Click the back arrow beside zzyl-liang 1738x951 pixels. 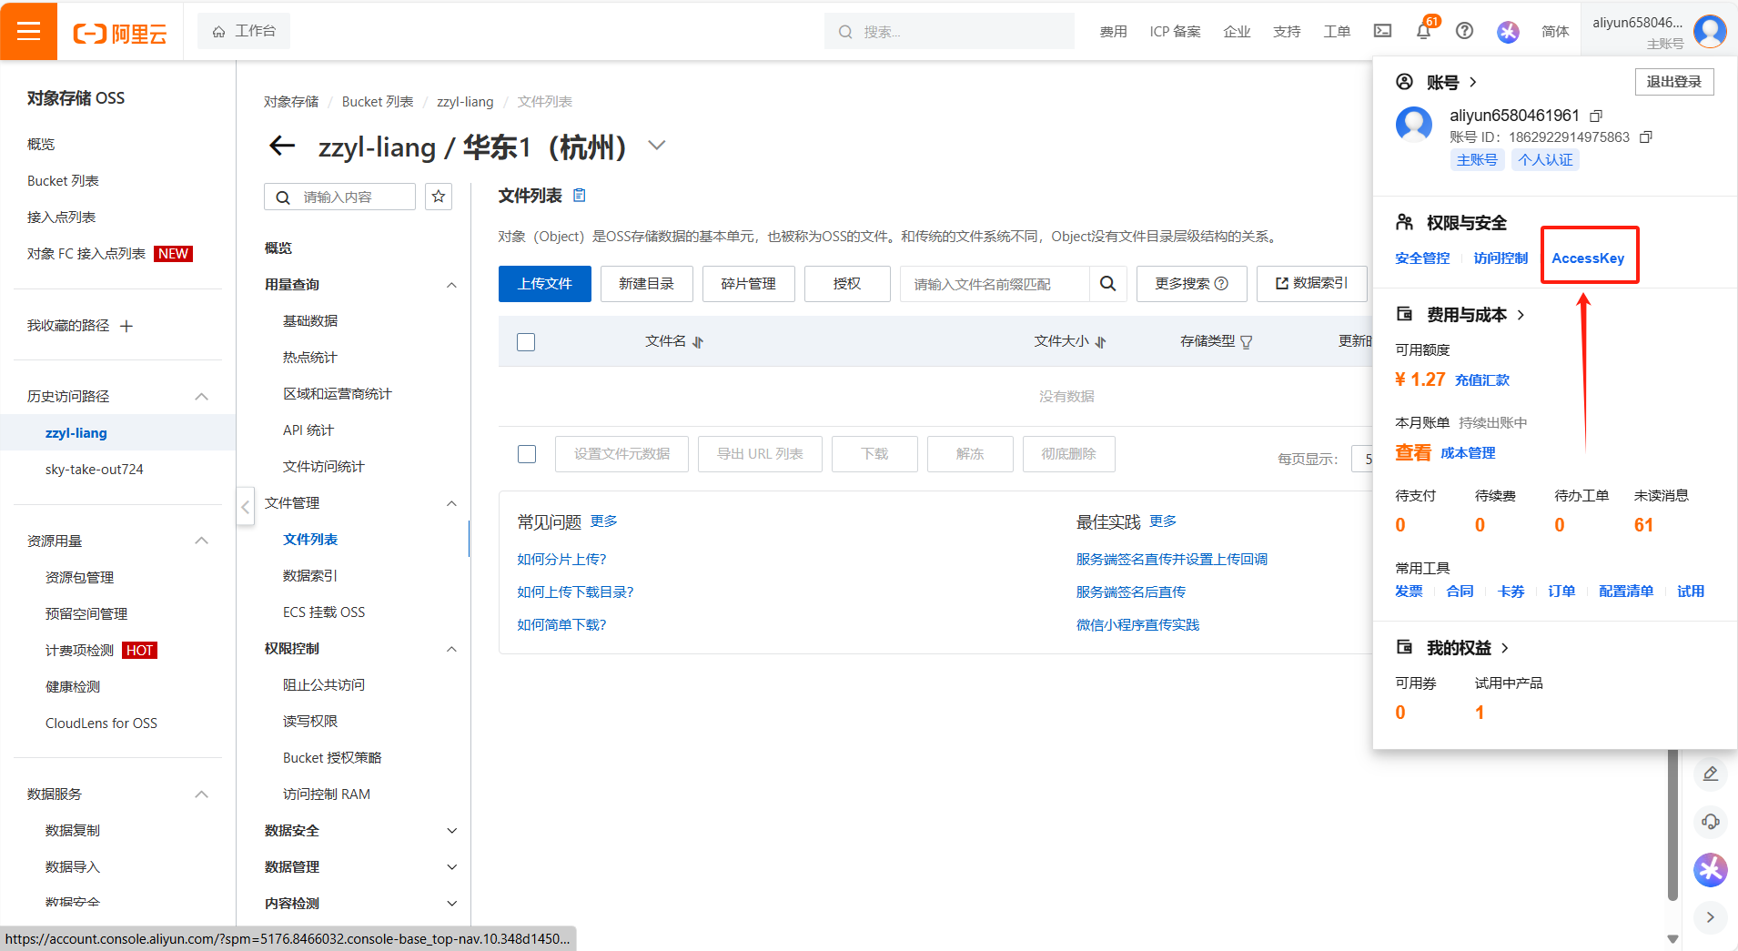pos(282,146)
